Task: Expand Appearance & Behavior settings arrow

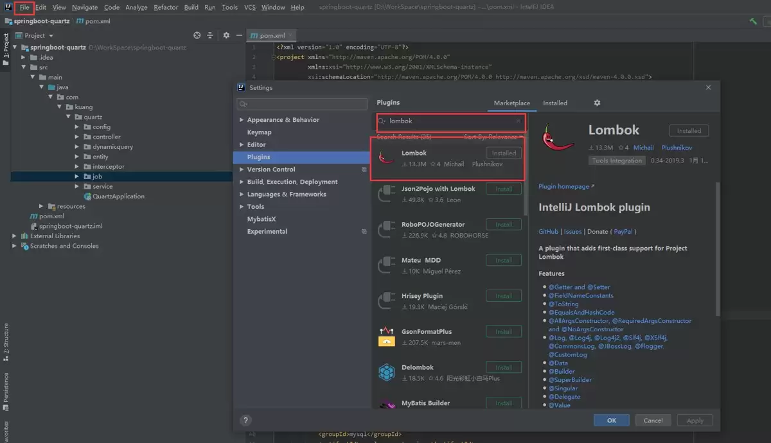Action: click(242, 120)
